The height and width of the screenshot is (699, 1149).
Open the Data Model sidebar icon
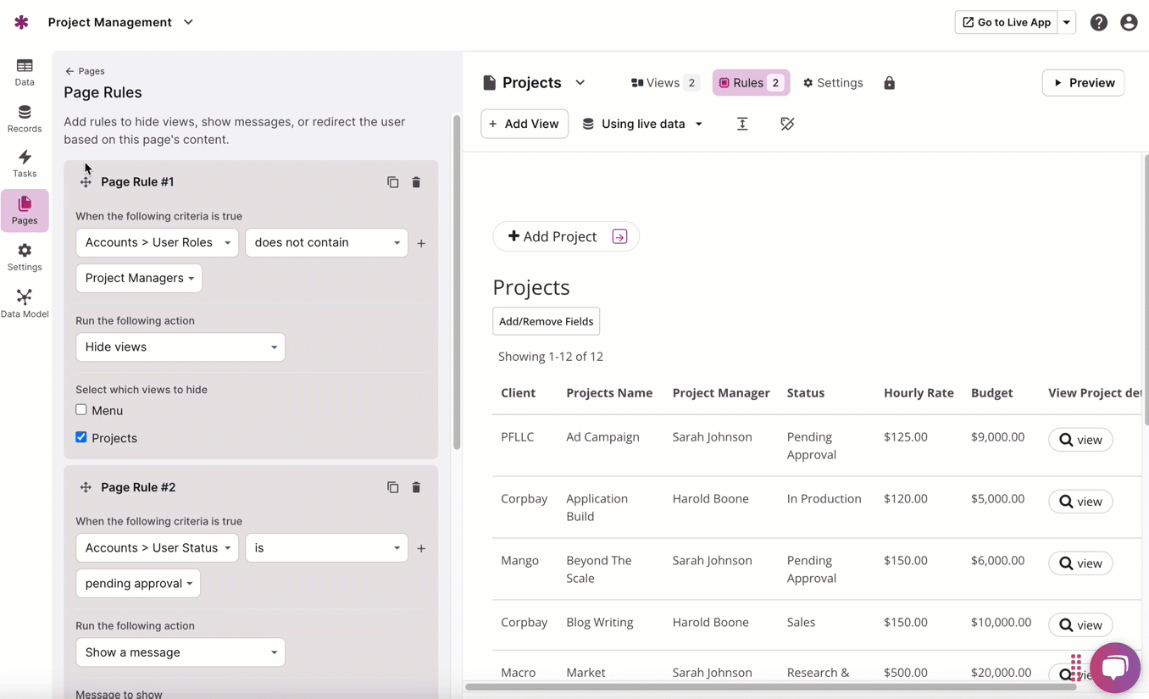[x=25, y=303]
